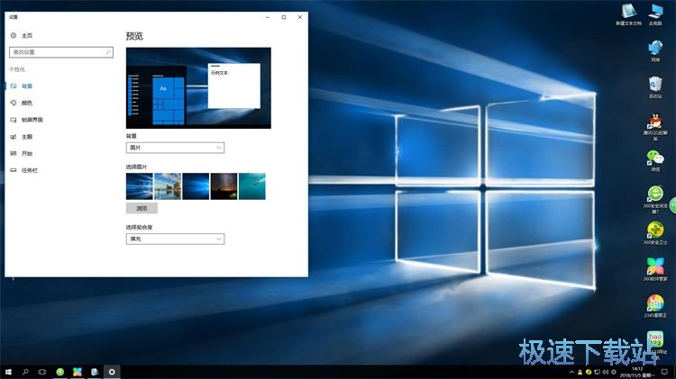Screen dimensions: 676x379
Task: Open the Windows Start button
Action: click(x=8, y=372)
